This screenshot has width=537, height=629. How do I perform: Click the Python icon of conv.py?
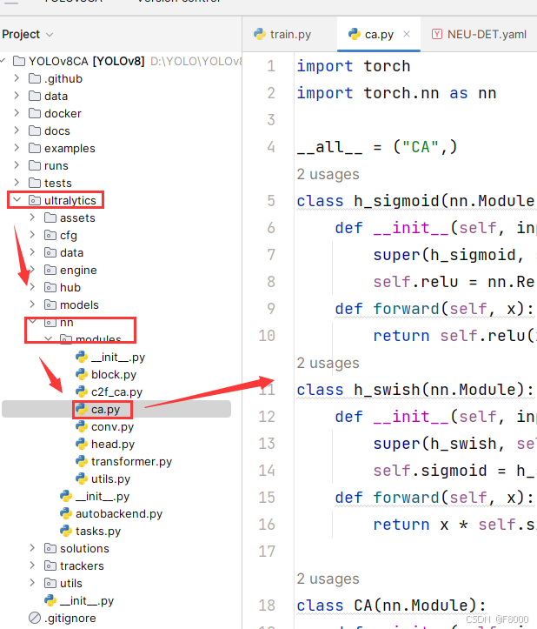point(82,426)
